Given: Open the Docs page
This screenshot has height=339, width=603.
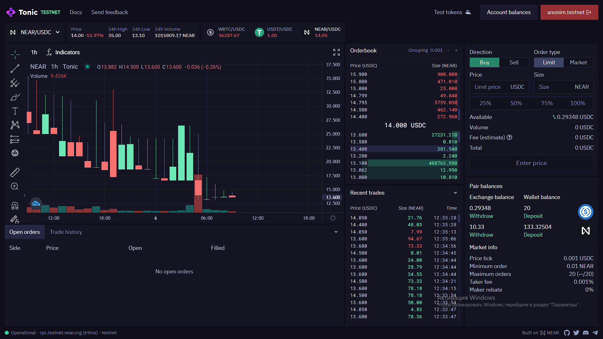Looking at the screenshot, I should (76, 12).
